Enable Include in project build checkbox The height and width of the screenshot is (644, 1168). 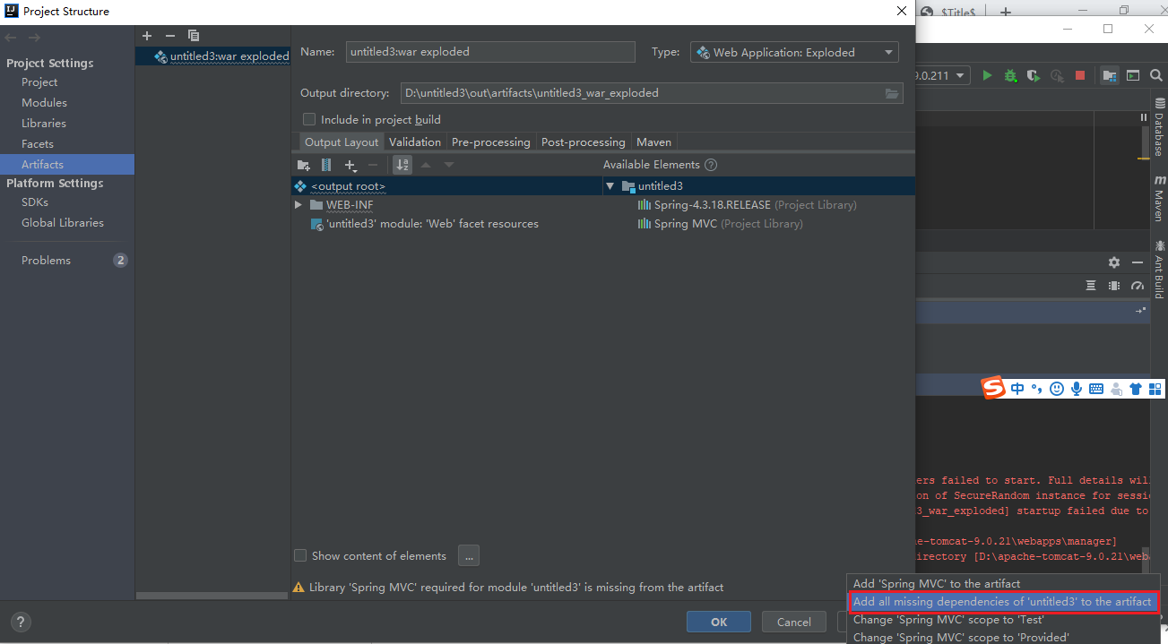(x=309, y=119)
